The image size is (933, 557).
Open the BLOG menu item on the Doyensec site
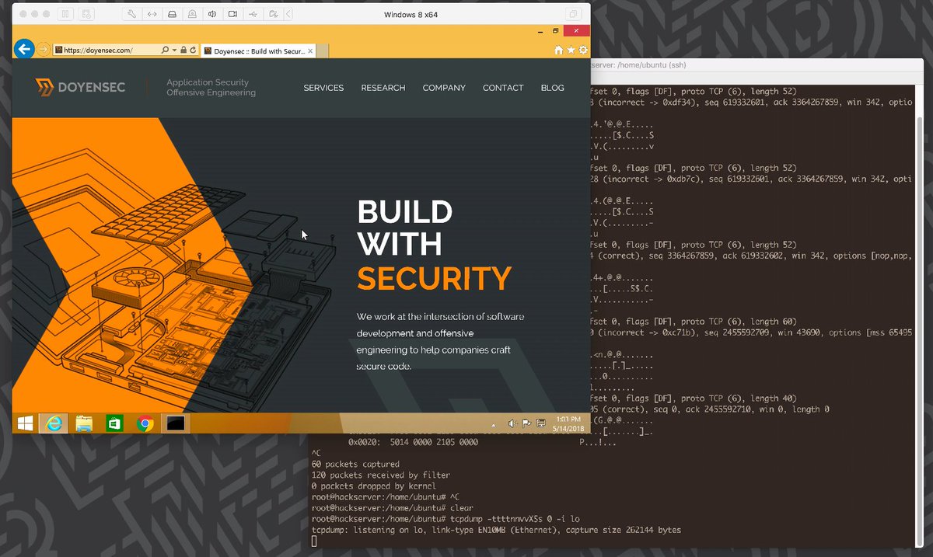click(553, 88)
